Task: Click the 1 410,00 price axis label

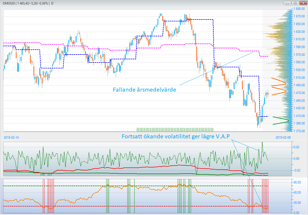Action: pos(299,116)
